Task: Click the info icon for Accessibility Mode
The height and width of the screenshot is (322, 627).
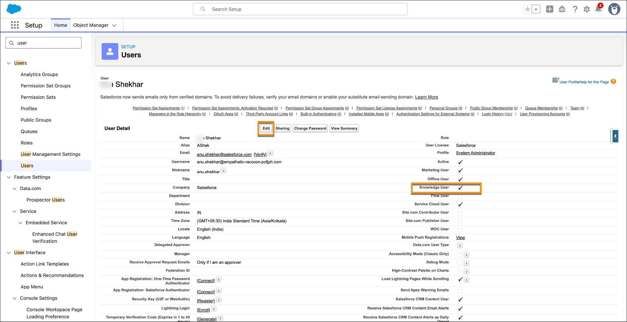Action: tap(466, 255)
